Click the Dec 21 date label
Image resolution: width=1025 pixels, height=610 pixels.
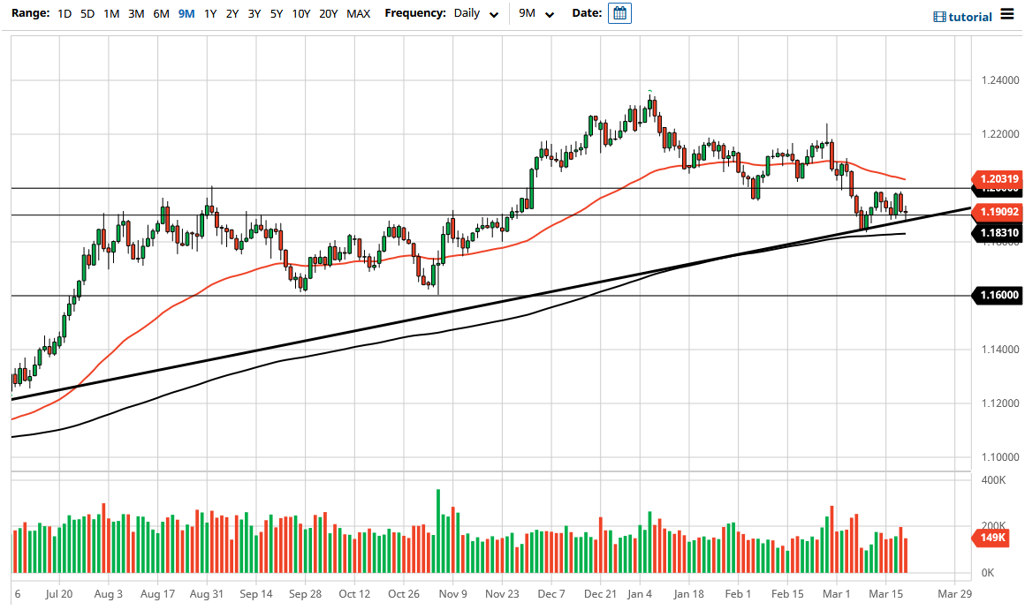pyautogui.click(x=600, y=594)
